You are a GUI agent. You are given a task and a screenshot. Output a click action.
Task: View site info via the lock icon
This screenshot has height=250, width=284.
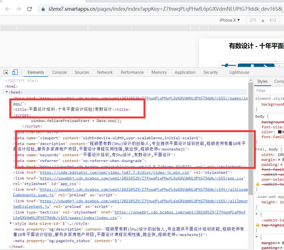[43, 9]
